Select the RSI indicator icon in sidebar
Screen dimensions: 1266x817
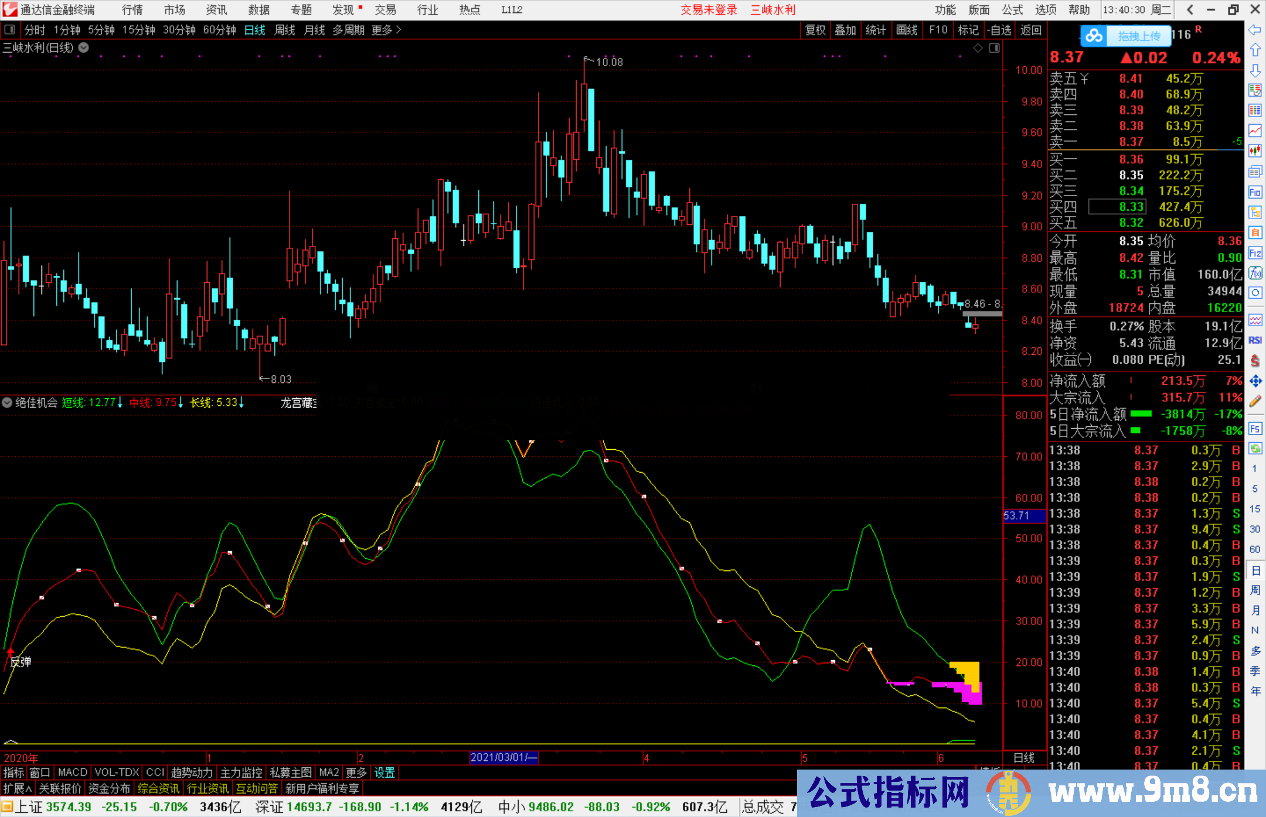(x=1255, y=340)
